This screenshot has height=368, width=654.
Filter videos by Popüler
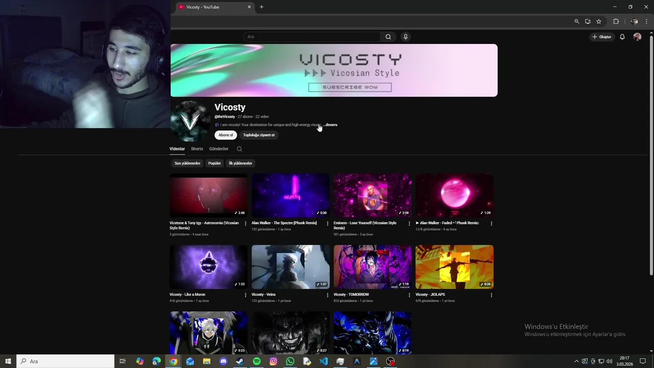pyautogui.click(x=215, y=163)
